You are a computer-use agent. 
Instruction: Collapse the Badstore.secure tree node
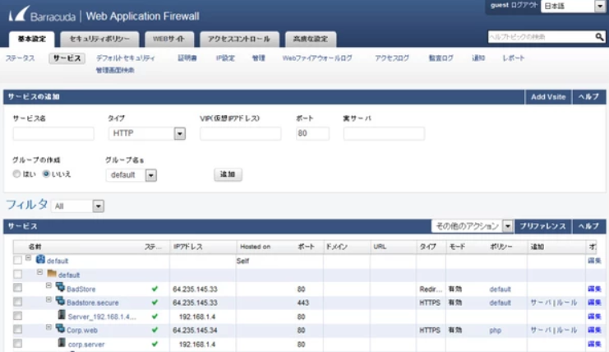pos(48,299)
